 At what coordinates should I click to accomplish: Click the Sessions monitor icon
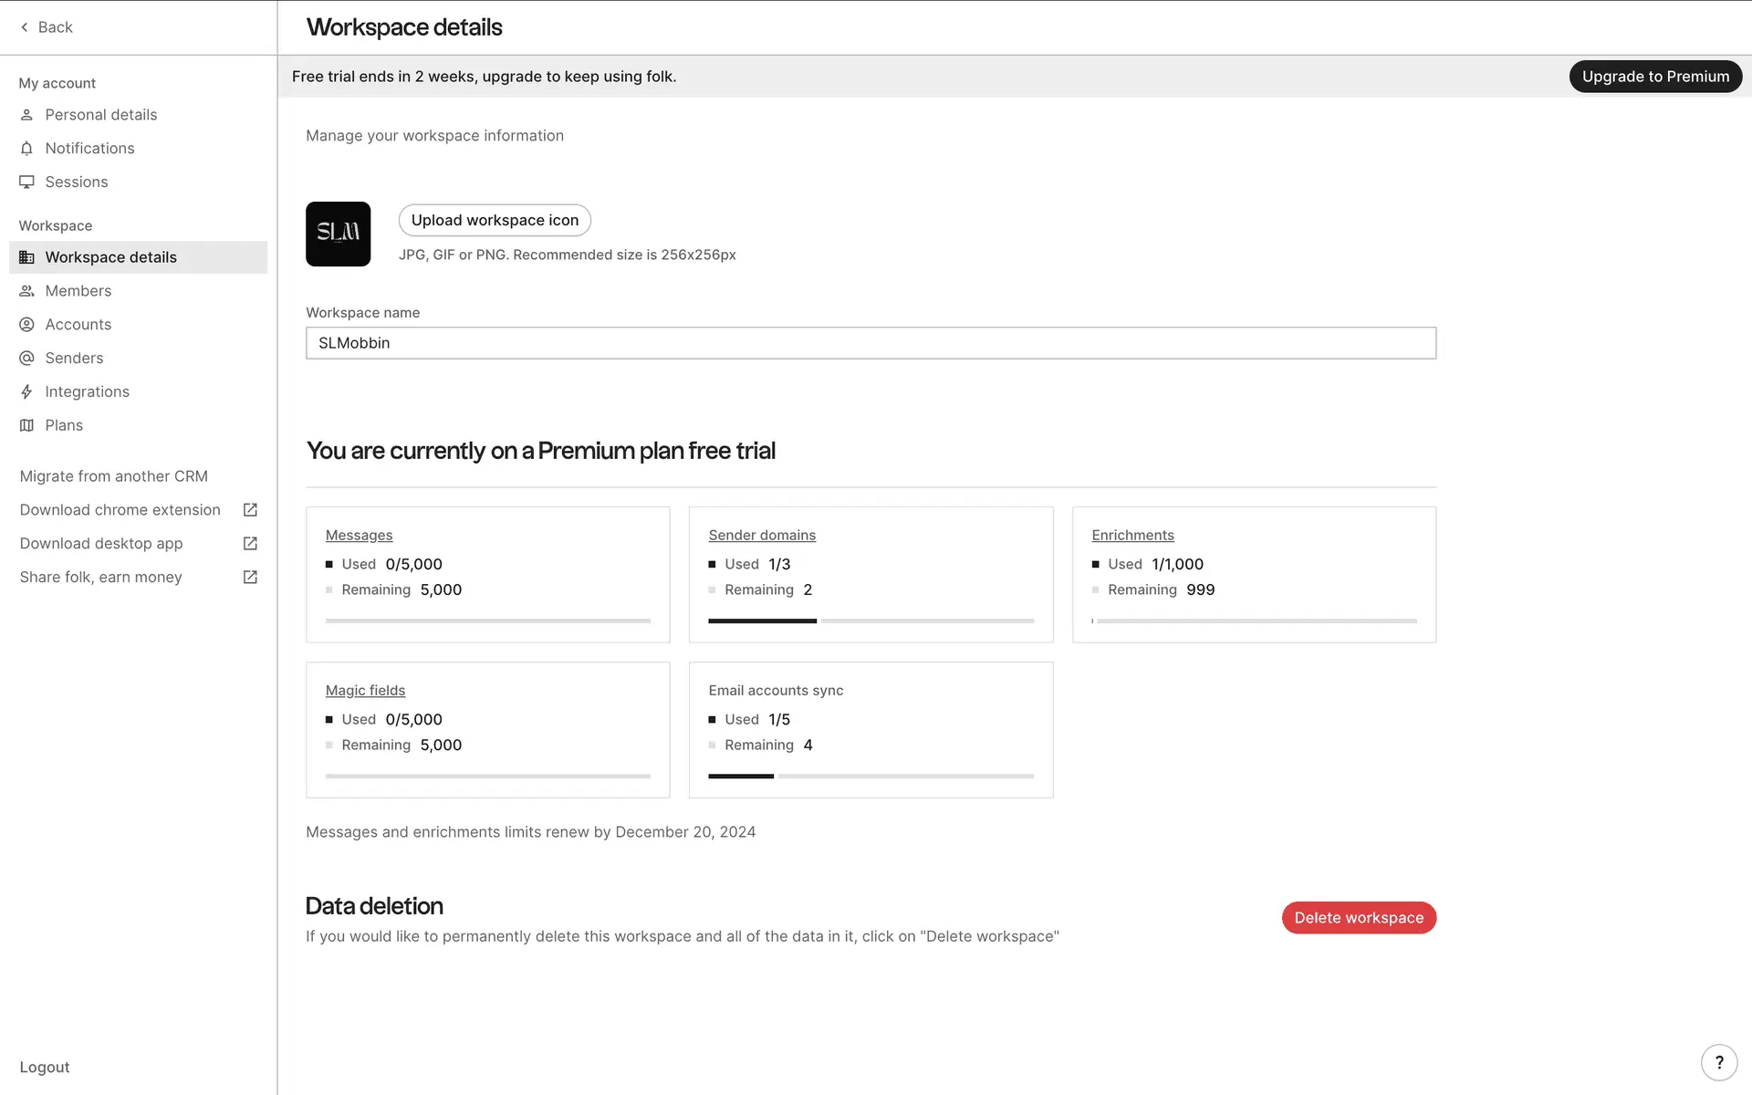pyautogui.click(x=26, y=182)
